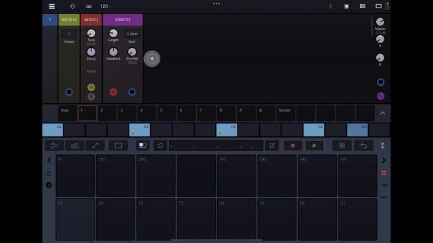Start playback with the green play button
Image resolution: width=433 pixels, height=243 pixels.
tap(314, 146)
